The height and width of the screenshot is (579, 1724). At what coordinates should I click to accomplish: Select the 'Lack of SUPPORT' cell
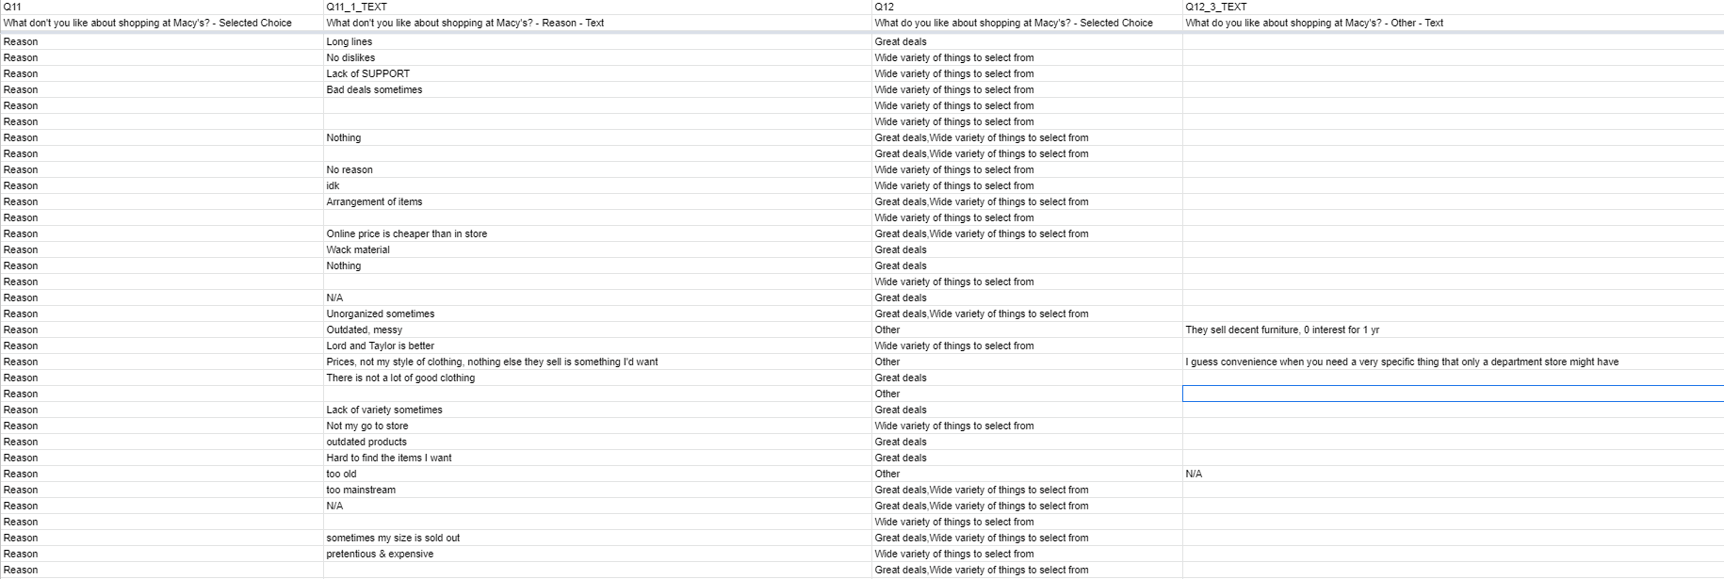[x=597, y=73]
